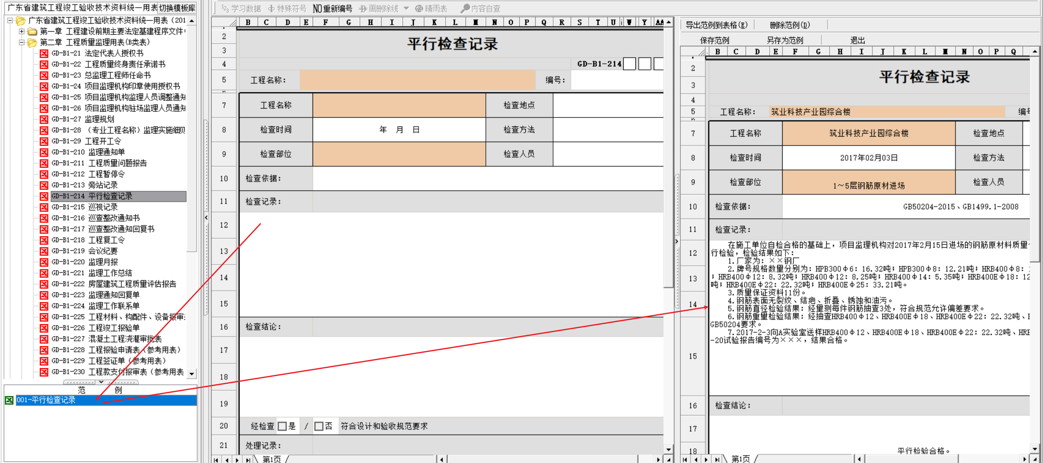Screen dimensions: 1043x463
Task: Click 导出范例到表格(E) button
Action: point(717,25)
